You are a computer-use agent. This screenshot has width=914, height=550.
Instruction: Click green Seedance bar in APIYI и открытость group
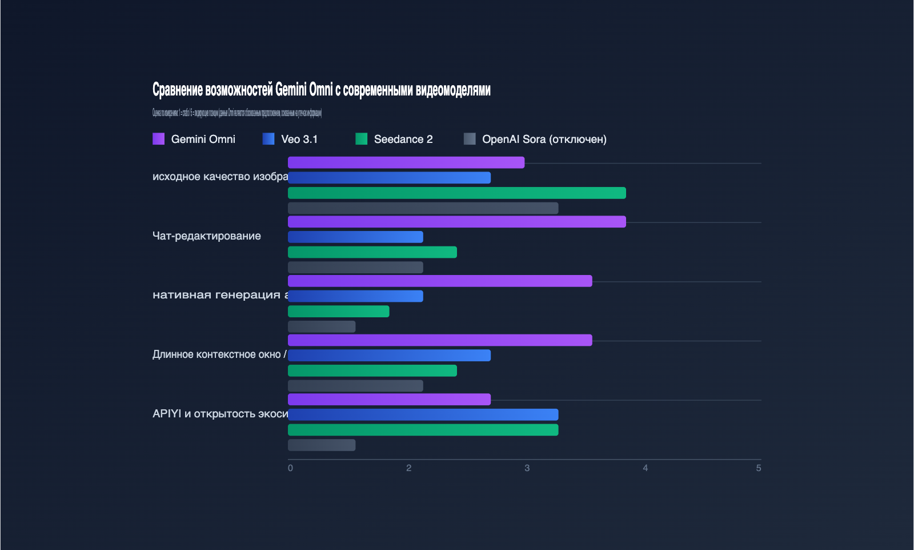click(423, 430)
